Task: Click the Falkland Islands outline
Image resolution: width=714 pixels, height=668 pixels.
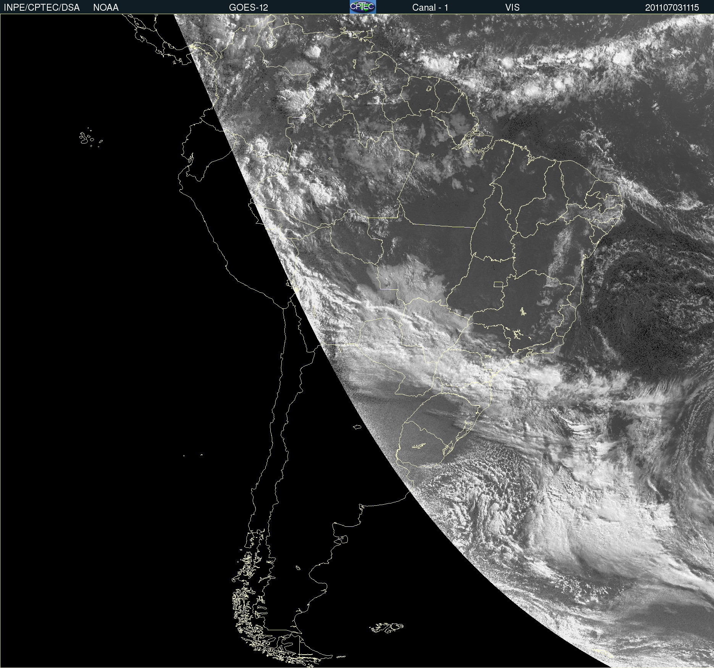Action: (386, 628)
